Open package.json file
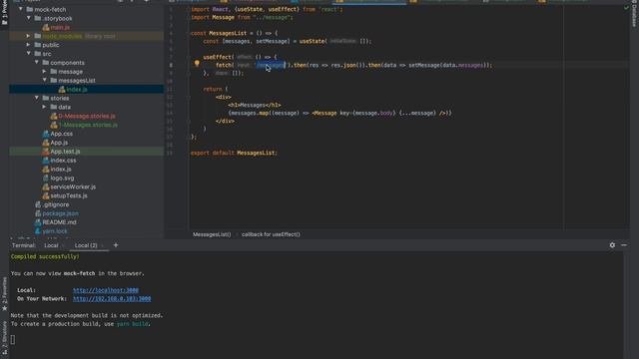 point(60,213)
